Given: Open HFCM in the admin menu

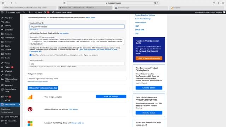Looking at the screenshot, I should [x=7, y=101].
